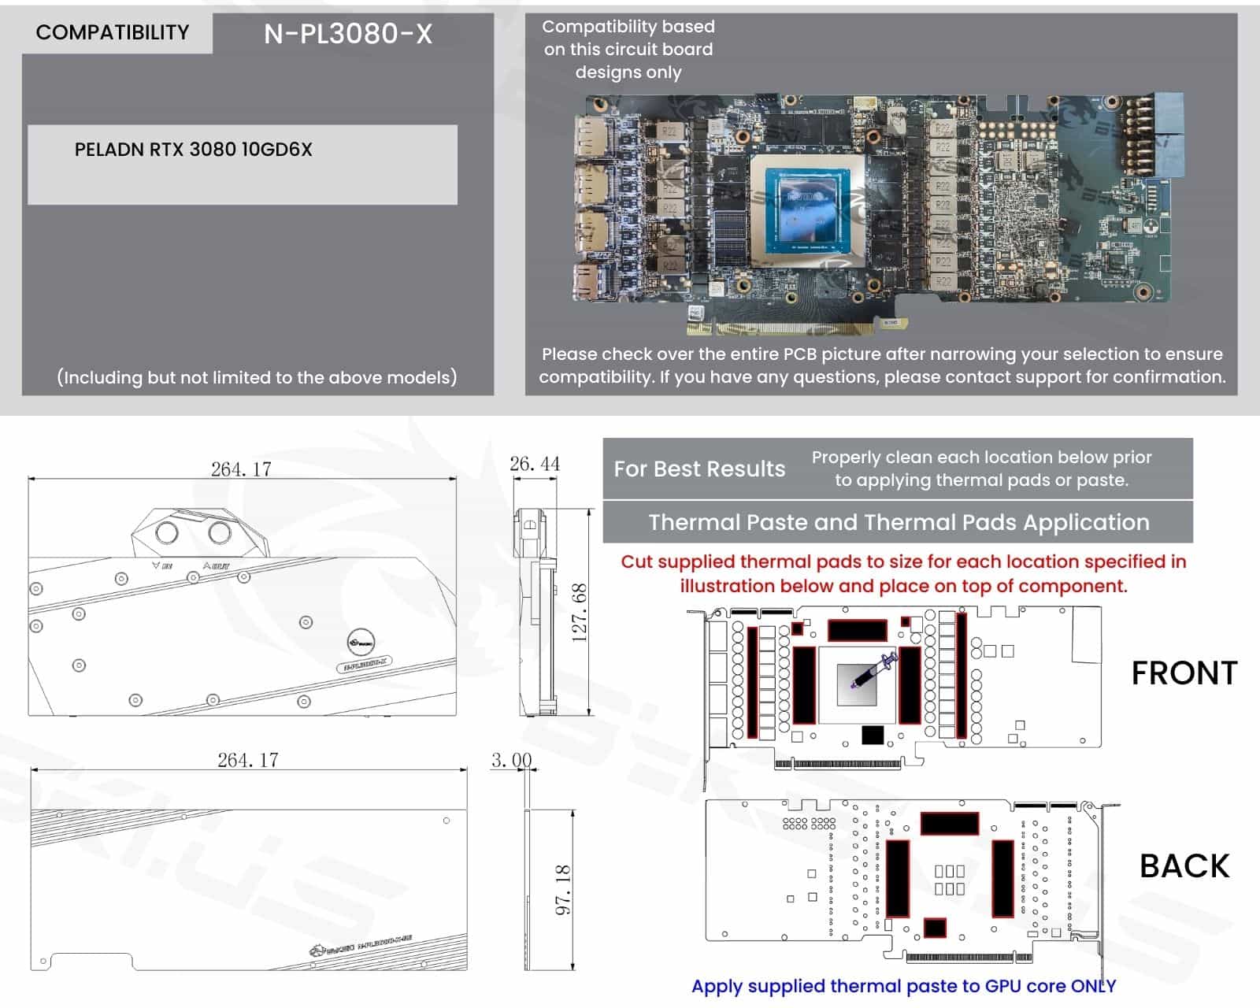
Task: Click the PELADN RTX 3080 10GD6X entry
Action: pos(194,150)
